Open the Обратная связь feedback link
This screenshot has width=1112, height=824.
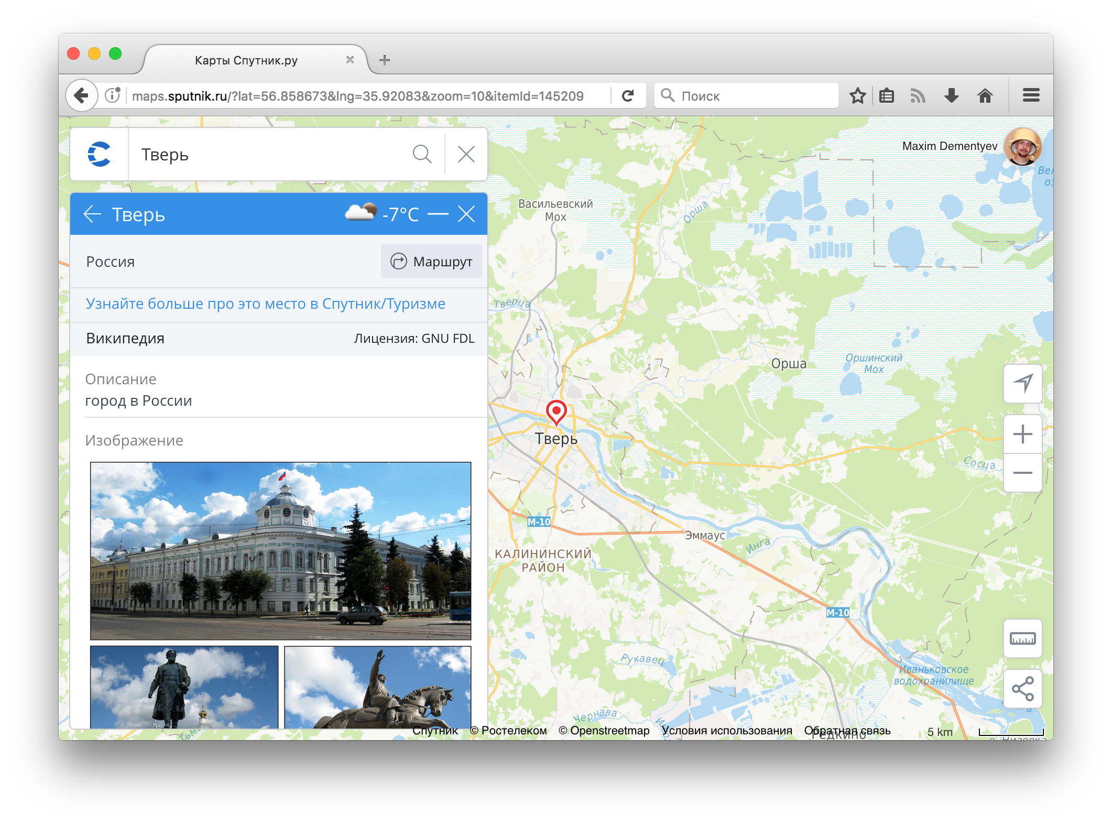pos(847,730)
